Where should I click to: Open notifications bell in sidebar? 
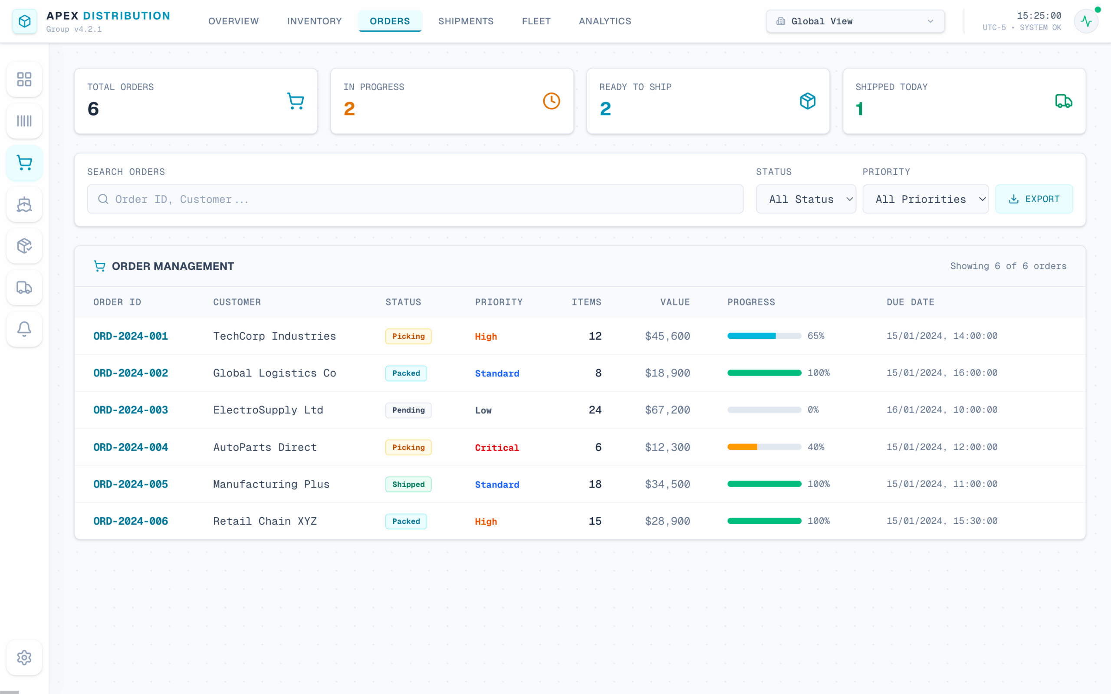tap(24, 329)
